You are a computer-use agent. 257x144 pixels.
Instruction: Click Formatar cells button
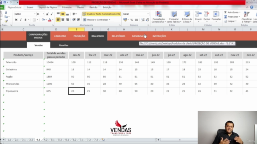coord(216,17)
